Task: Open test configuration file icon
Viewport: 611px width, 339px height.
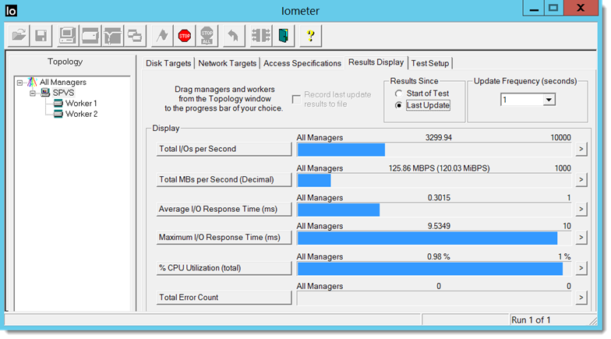Action: point(19,36)
